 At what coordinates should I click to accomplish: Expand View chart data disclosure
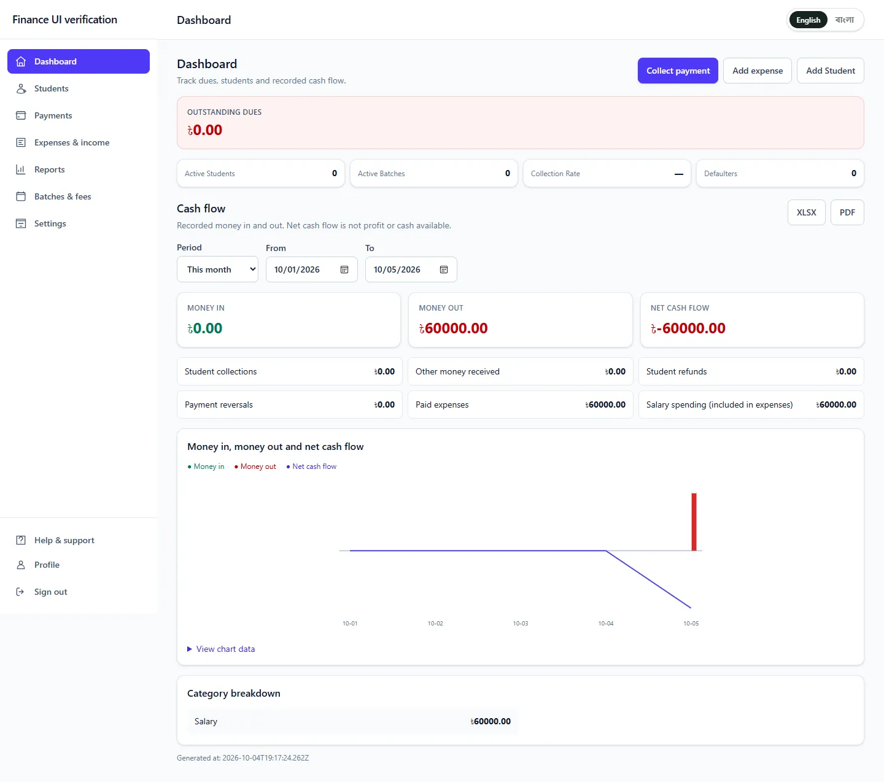pos(221,649)
